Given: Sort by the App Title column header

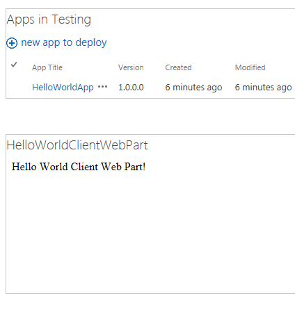Looking at the screenshot, I should (47, 67).
